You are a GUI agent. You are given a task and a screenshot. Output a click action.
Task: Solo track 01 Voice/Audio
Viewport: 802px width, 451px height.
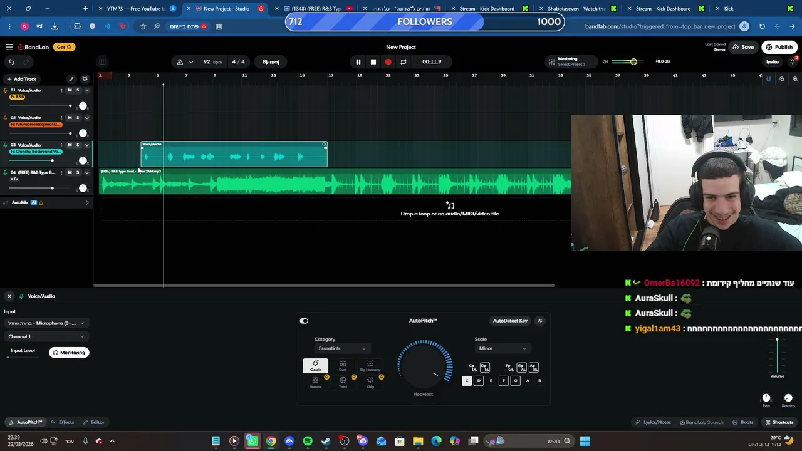click(78, 90)
